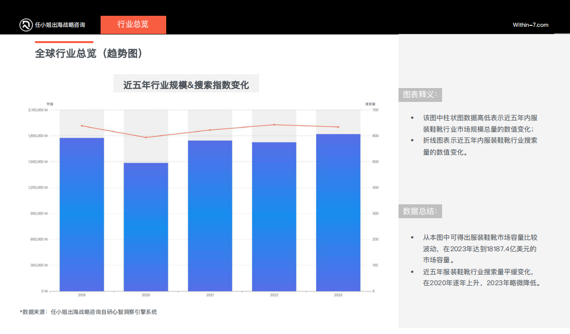
Task: Click the 图表释义 section header
Action: (419, 95)
